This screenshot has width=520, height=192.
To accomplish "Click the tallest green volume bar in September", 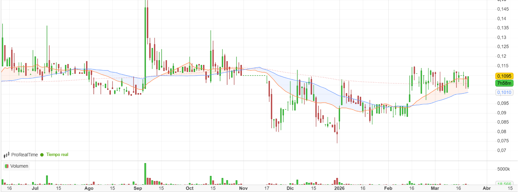I will pos(145,174).
